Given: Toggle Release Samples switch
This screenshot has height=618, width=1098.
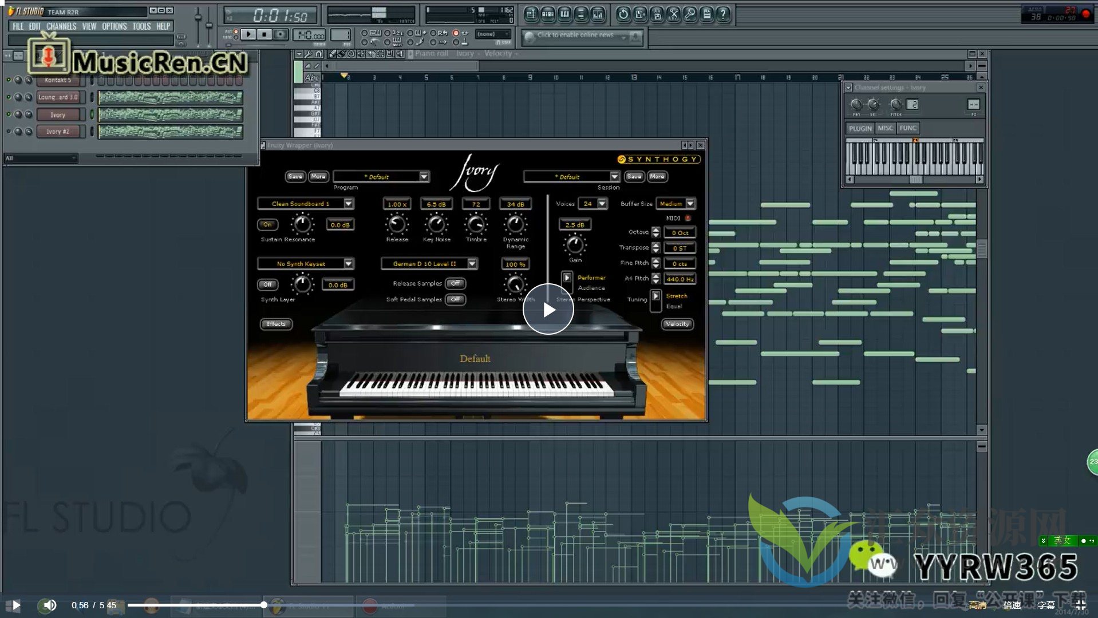Looking at the screenshot, I should pyautogui.click(x=455, y=283).
